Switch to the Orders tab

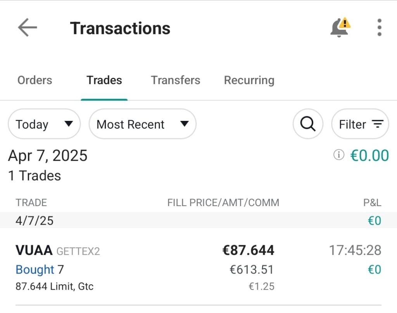pos(35,80)
